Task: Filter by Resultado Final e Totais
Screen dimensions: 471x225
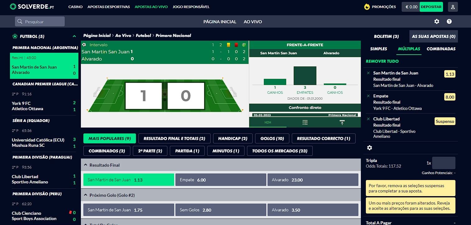Action: point(174,138)
